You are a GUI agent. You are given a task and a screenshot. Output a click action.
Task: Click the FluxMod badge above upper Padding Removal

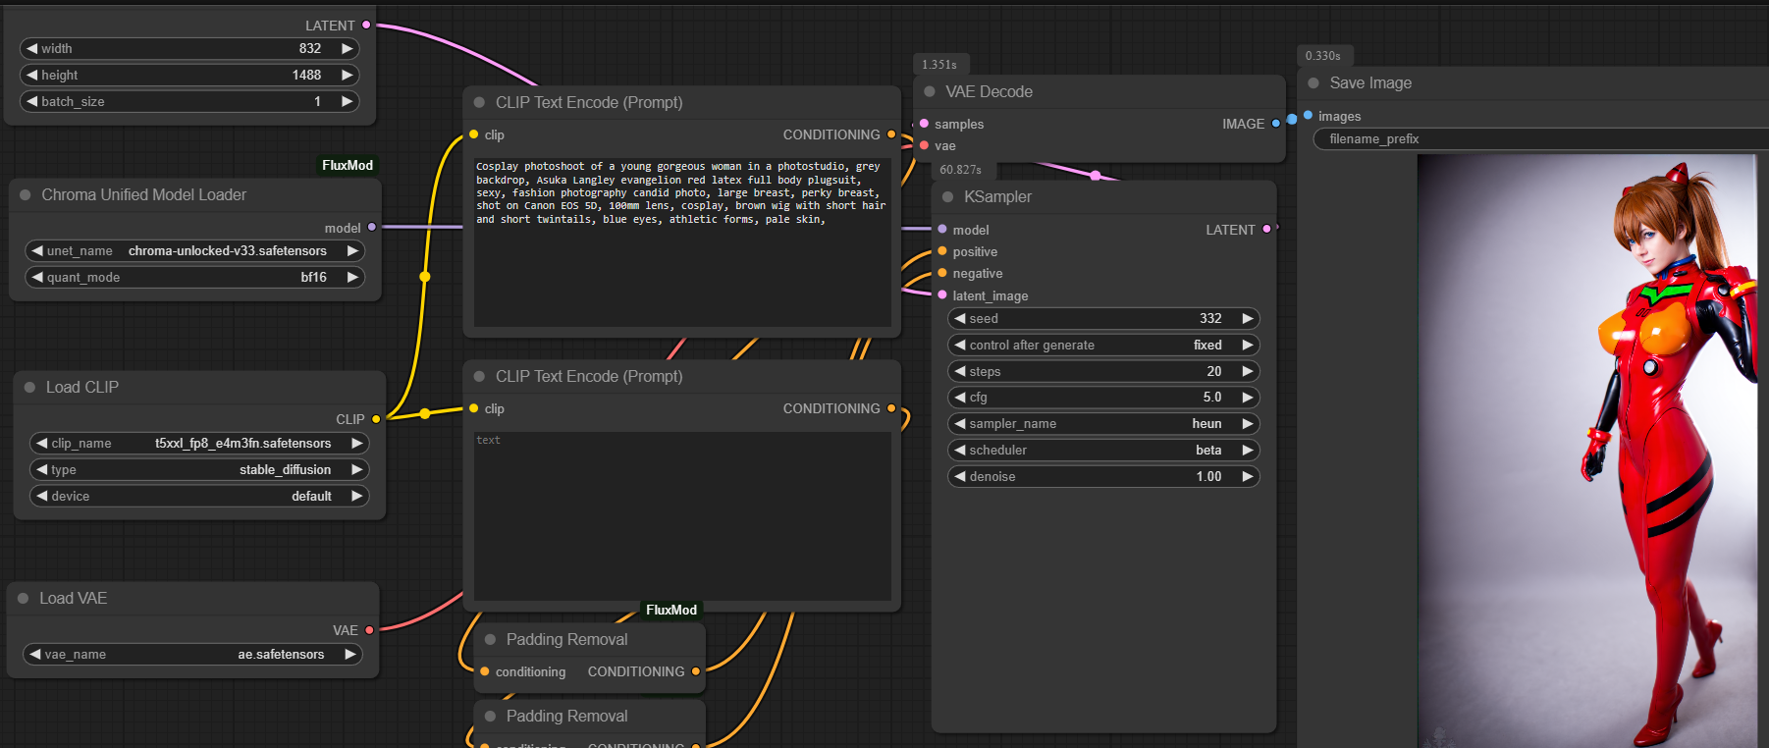[671, 610]
